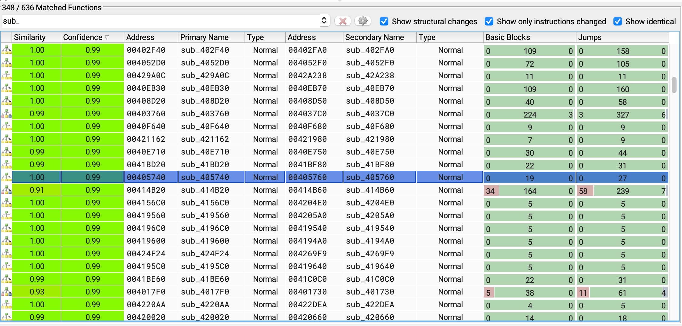The height and width of the screenshot is (326, 682).
Task: Click the row icon beside sub_41BE60
Action: [6, 279]
